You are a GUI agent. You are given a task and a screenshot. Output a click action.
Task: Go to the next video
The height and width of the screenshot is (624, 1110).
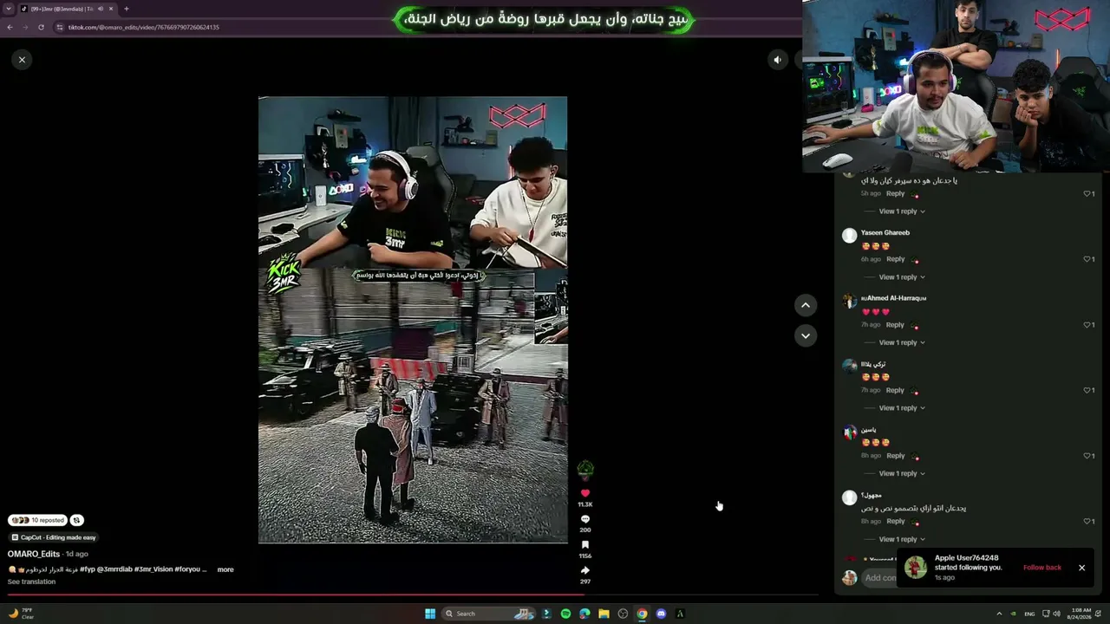pyautogui.click(x=806, y=335)
